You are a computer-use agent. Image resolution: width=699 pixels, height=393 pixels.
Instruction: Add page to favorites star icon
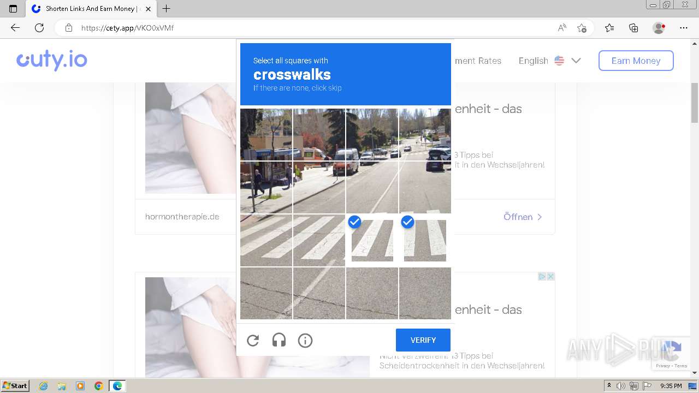[582, 28]
